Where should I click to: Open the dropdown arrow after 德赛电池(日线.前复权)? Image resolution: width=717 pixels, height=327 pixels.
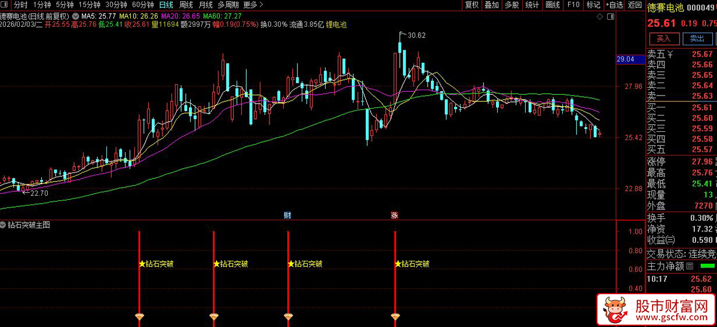[x=75, y=16]
